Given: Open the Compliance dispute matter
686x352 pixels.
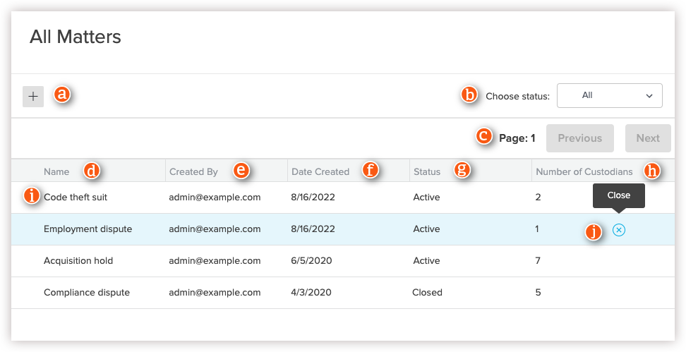Looking at the screenshot, I should [87, 293].
